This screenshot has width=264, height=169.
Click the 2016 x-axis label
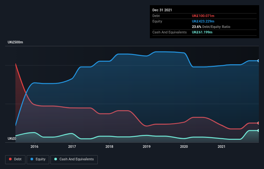click(34, 147)
